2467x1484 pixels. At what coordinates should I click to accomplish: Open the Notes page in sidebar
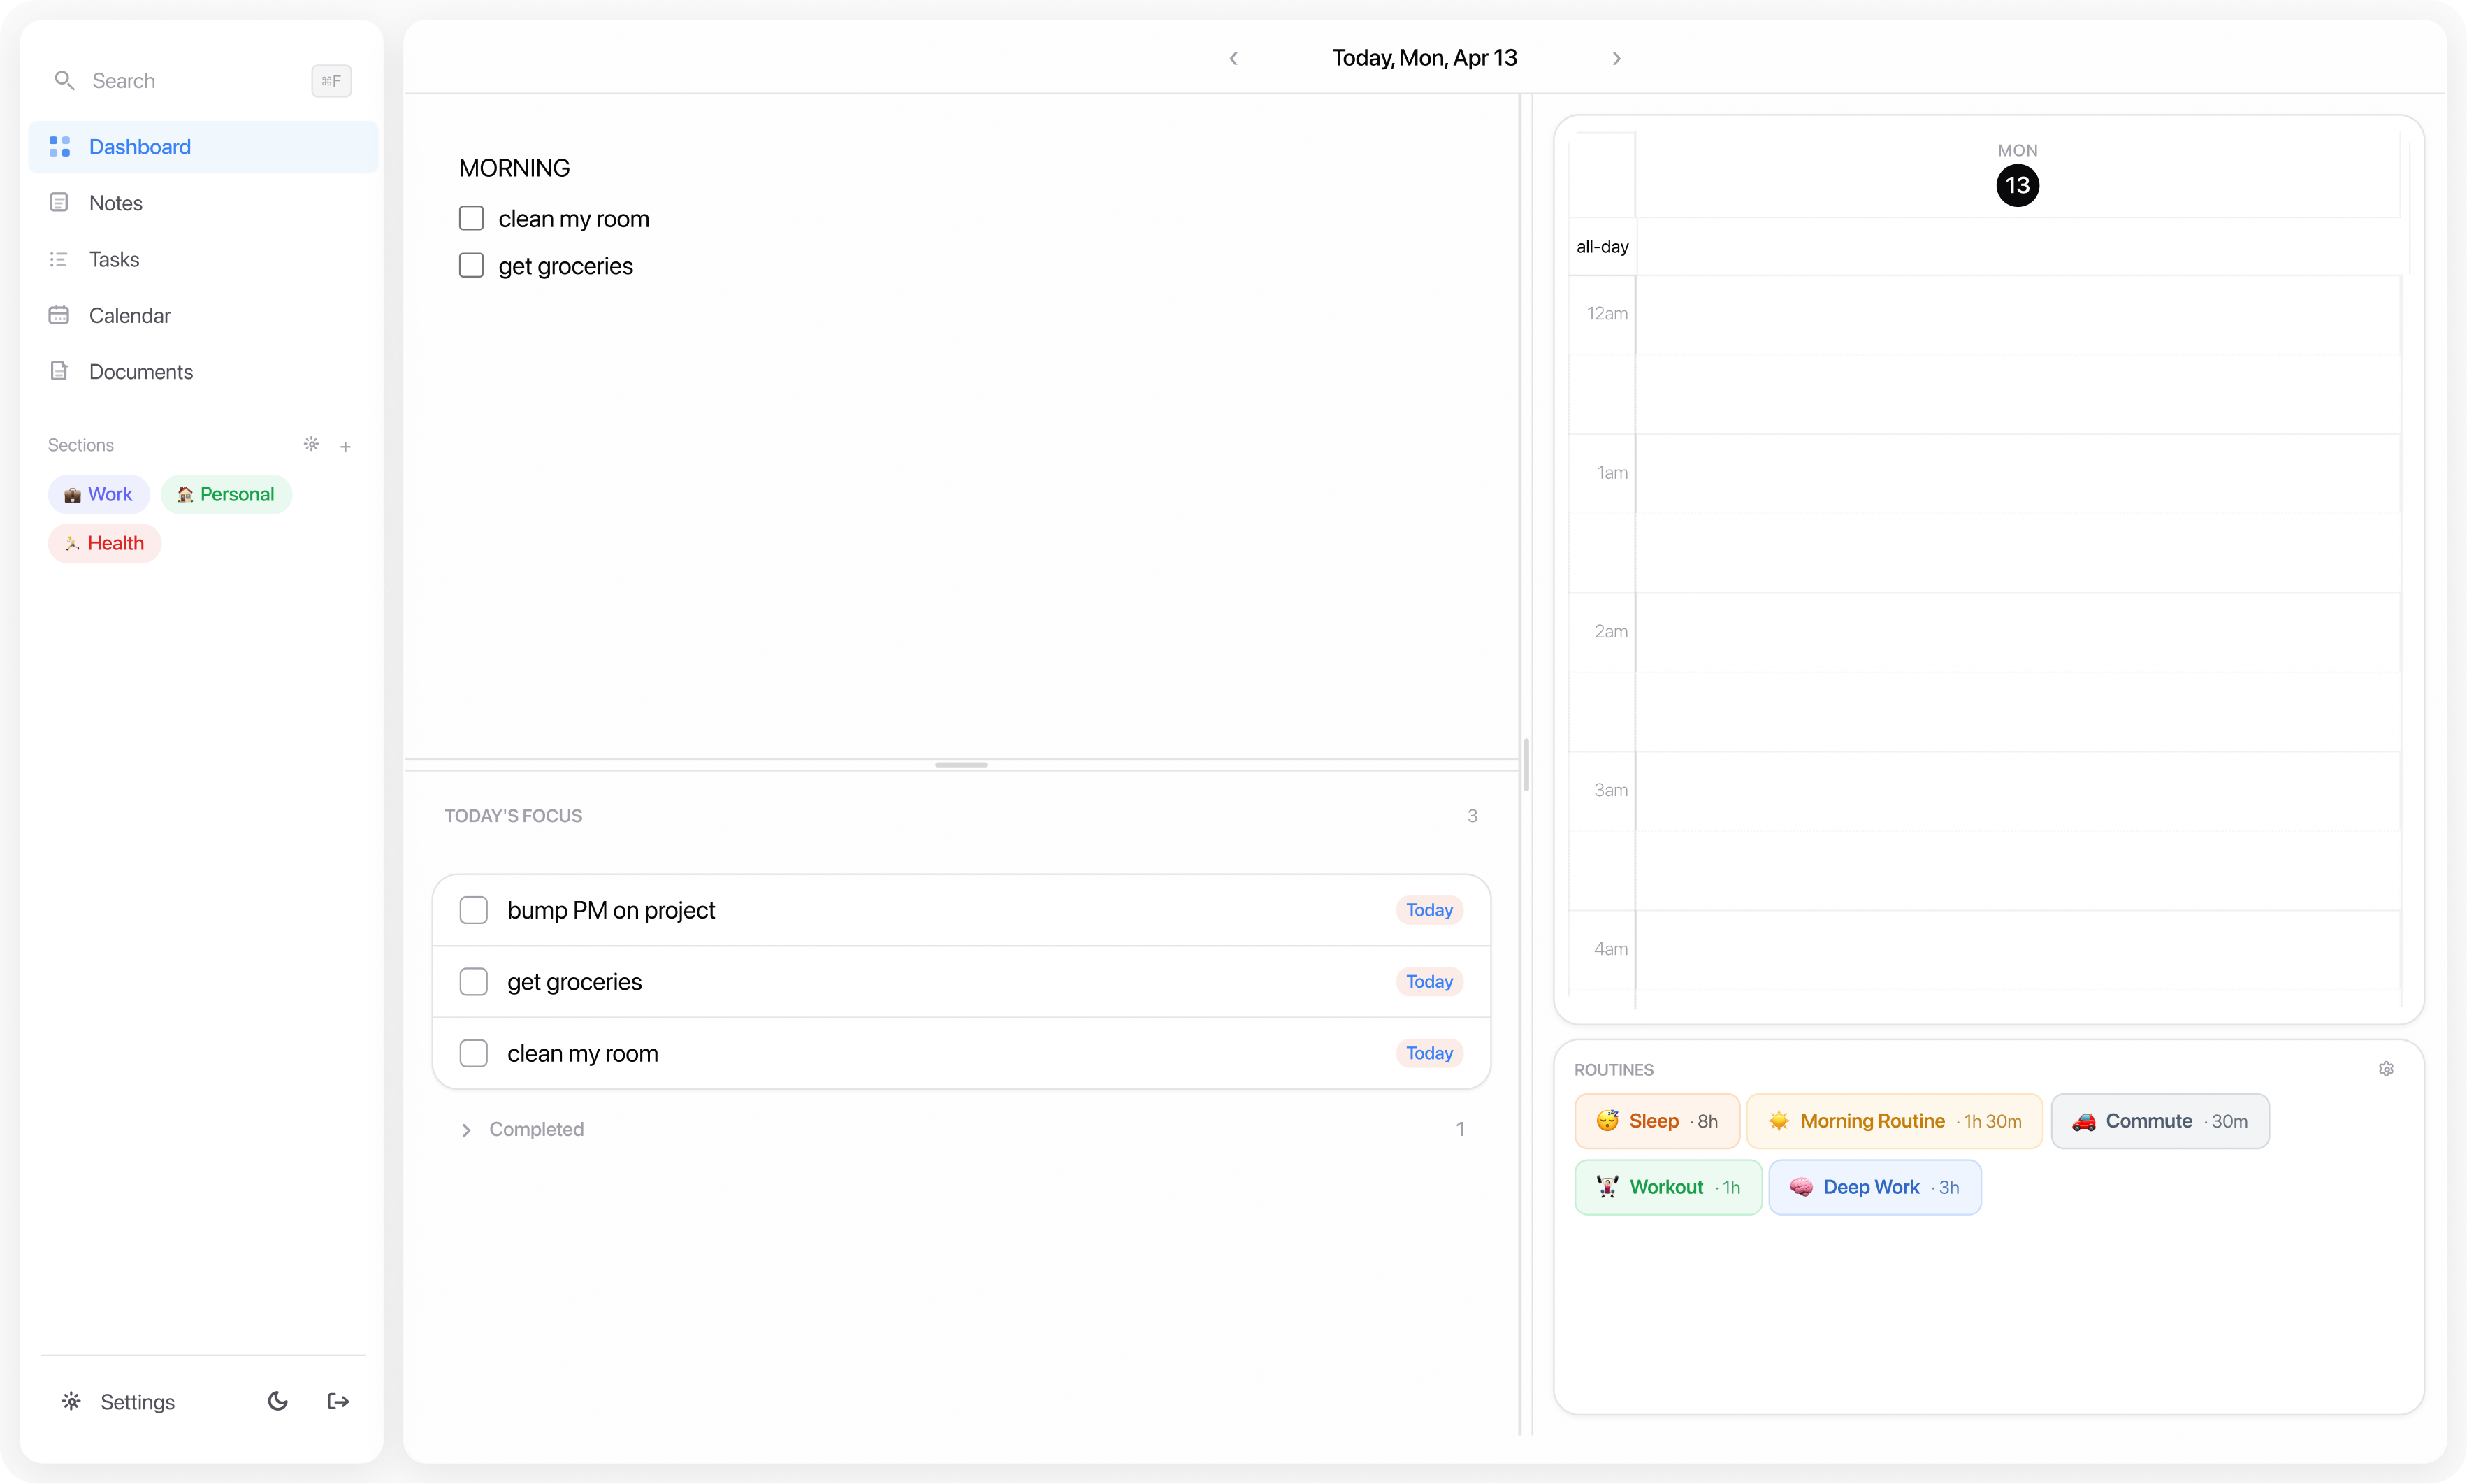[x=115, y=203]
